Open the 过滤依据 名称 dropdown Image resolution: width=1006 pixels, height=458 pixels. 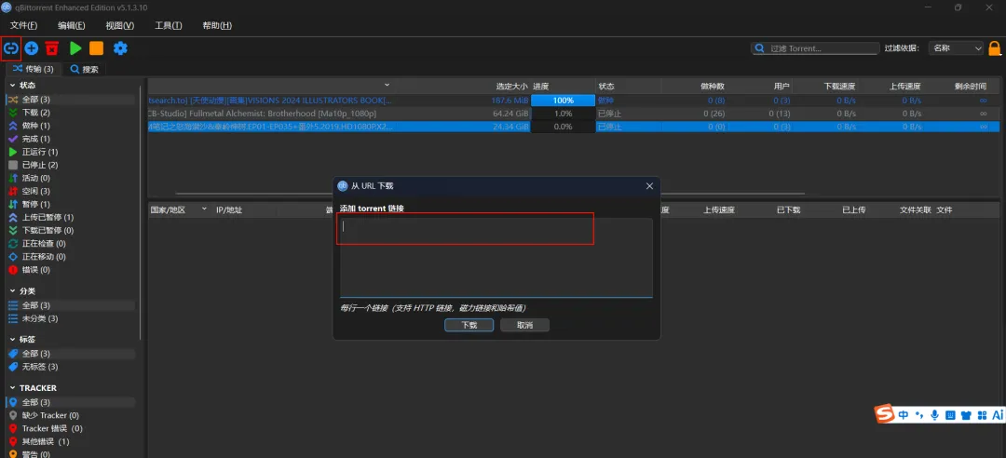956,48
